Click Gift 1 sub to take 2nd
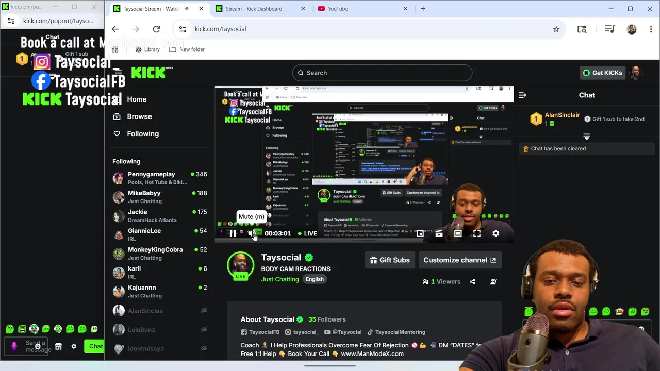Viewport: 660px width, 371px height. 614,119
